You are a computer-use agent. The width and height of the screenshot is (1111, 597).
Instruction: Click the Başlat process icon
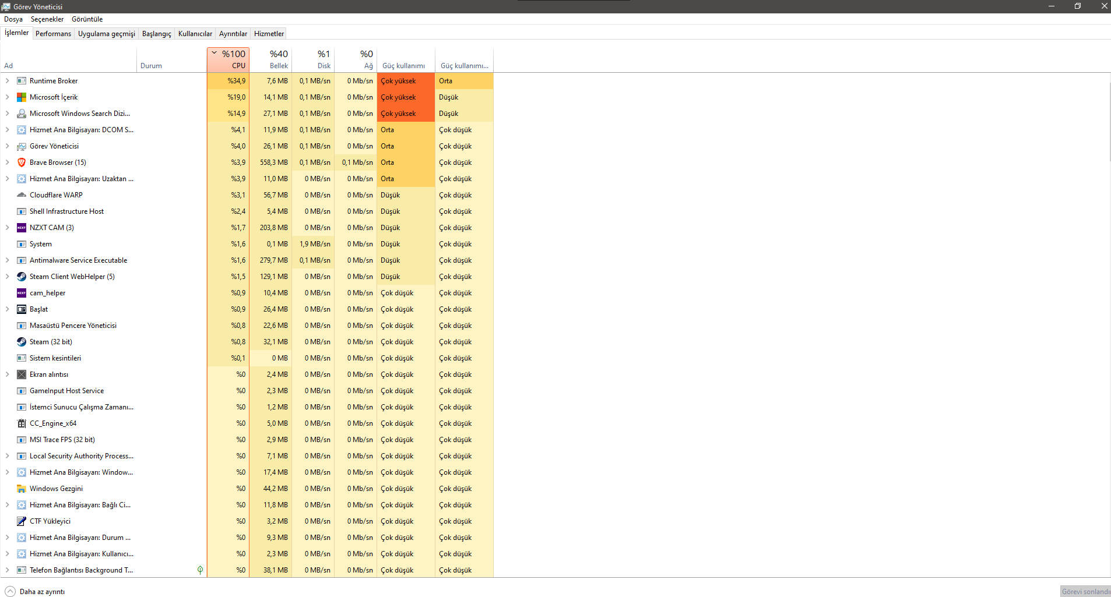(x=22, y=309)
